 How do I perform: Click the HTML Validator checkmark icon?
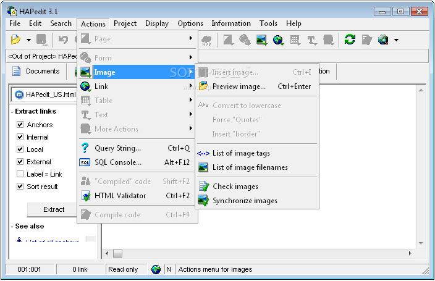[x=86, y=196]
